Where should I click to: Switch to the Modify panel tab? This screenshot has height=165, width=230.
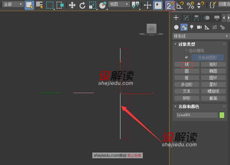point(186,18)
